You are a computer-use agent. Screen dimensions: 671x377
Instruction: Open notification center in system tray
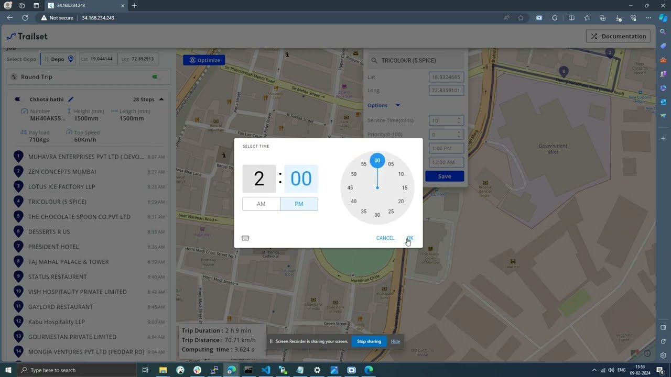(x=661, y=370)
